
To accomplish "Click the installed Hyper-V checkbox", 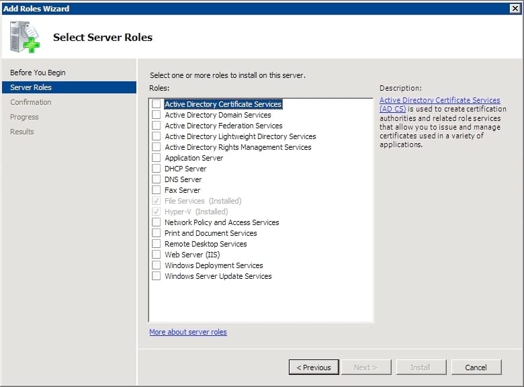I will [x=156, y=211].
